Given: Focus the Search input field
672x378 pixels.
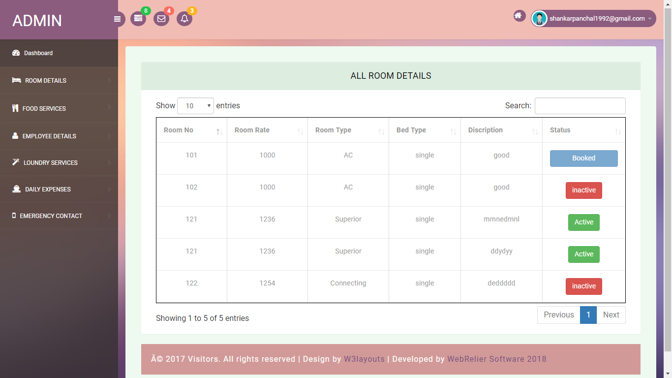Looking at the screenshot, I should [x=580, y=106].
